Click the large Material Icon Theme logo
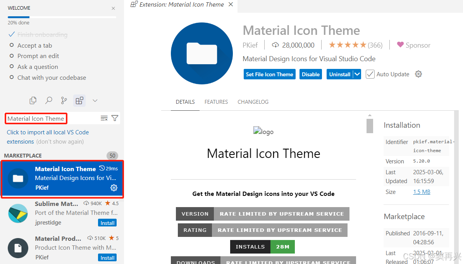The image size is (463, 264). tap(202, 53)
